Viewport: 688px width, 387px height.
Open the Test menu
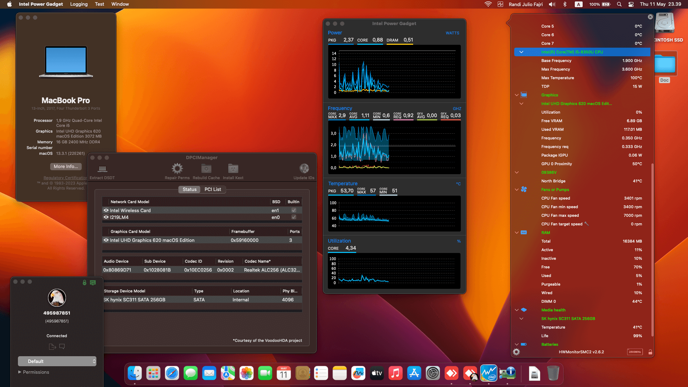[99, 4]
